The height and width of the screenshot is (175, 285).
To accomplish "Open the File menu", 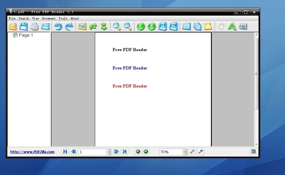I will (x=12, y=18).
